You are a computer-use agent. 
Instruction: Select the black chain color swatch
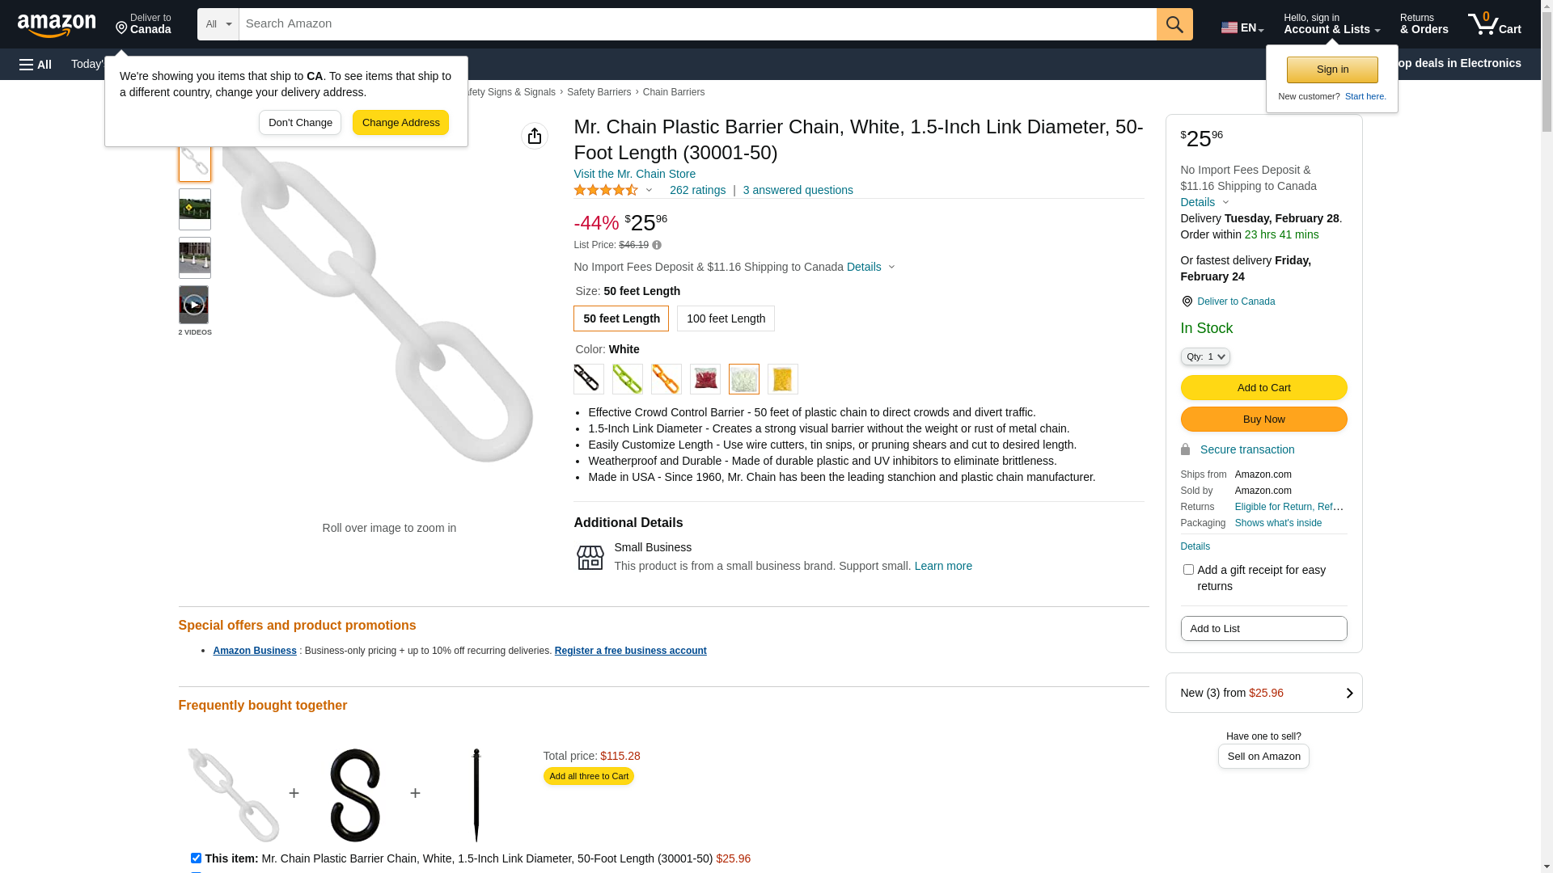[588, 379]
